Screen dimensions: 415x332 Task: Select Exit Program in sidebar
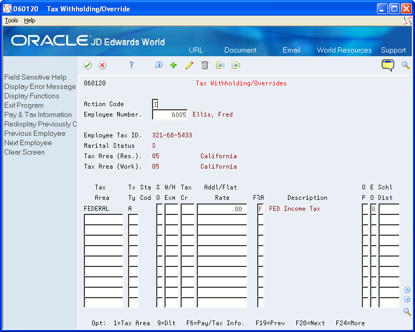24,105
